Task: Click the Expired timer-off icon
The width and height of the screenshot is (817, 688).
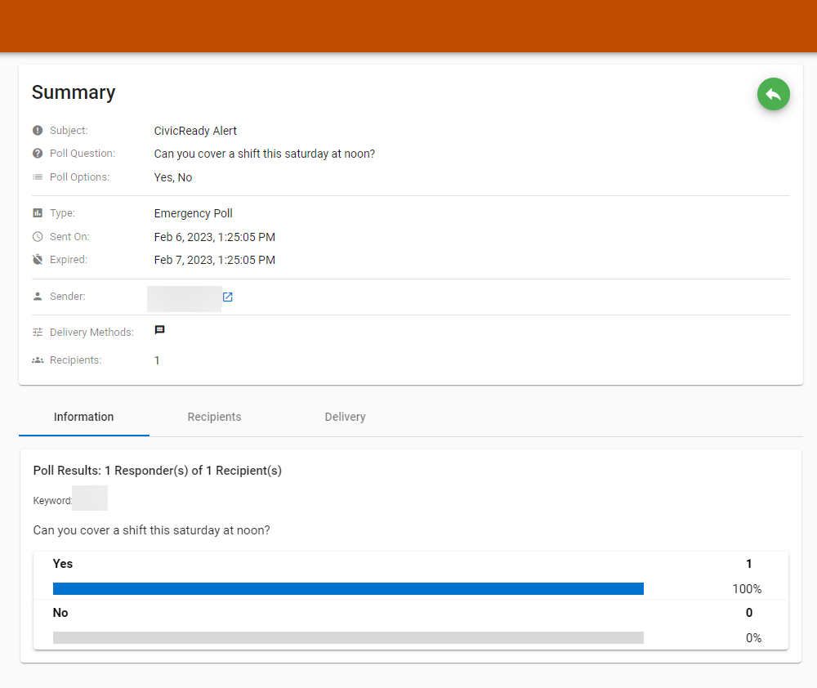Action: click(38, 260)
